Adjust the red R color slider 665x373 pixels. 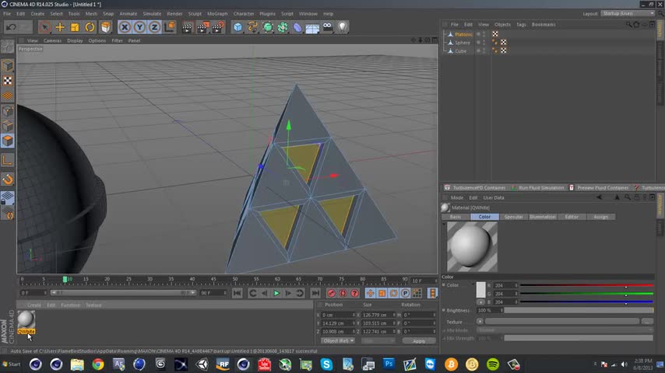(x=586, y=285)
